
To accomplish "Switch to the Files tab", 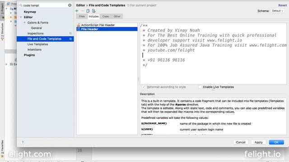I will 82,16.
